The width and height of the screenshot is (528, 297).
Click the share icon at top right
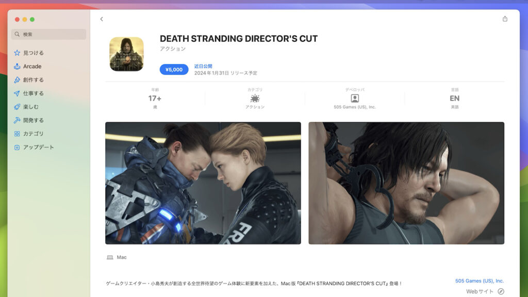[505, 19]
